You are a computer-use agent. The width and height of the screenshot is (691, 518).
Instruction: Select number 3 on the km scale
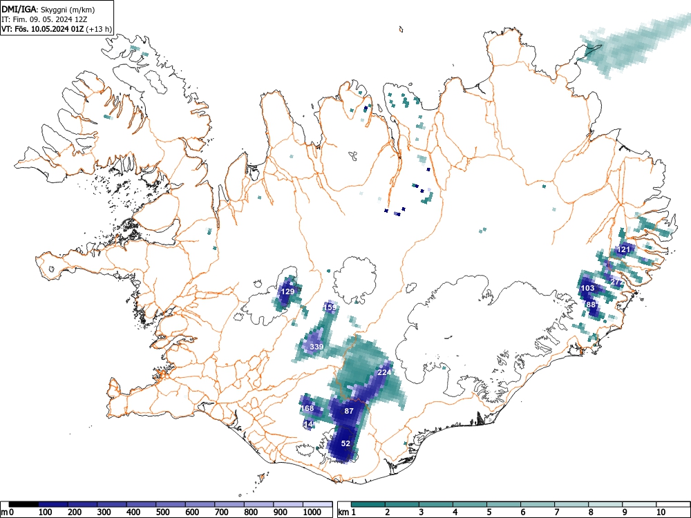point(421,512)
